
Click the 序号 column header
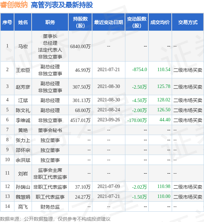coord(7,22)
